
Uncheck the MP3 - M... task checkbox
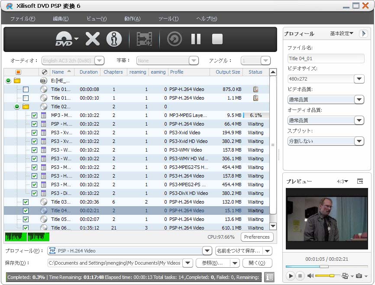[34, 115]
